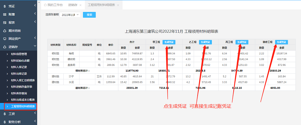
Task: Click 装修工程 subtotal 6051.08
Action: [x=275, y=88]
